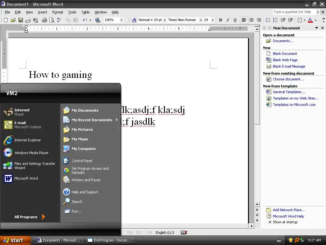
Task: Click the security shield tray icon
Action: (291, 240)
